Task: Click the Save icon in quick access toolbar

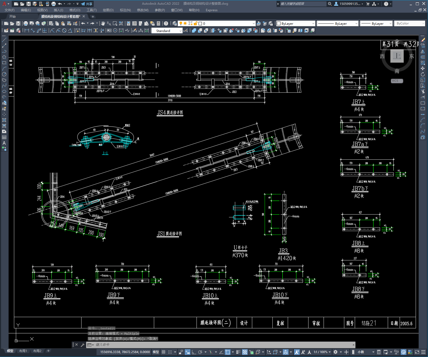Action: click(29, 4)
